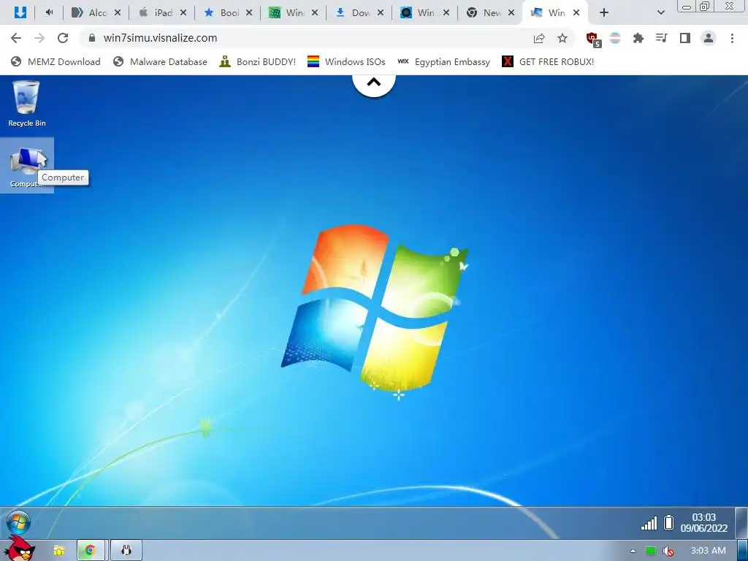Open the Extensions puzzle piece menu
This screenshot has width=748, height=561.
(638, 38)
